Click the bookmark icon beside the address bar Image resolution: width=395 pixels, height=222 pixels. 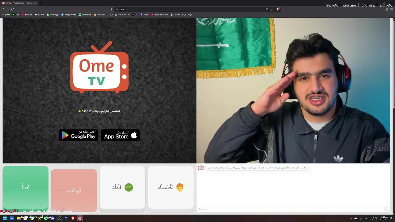point(111,9)
